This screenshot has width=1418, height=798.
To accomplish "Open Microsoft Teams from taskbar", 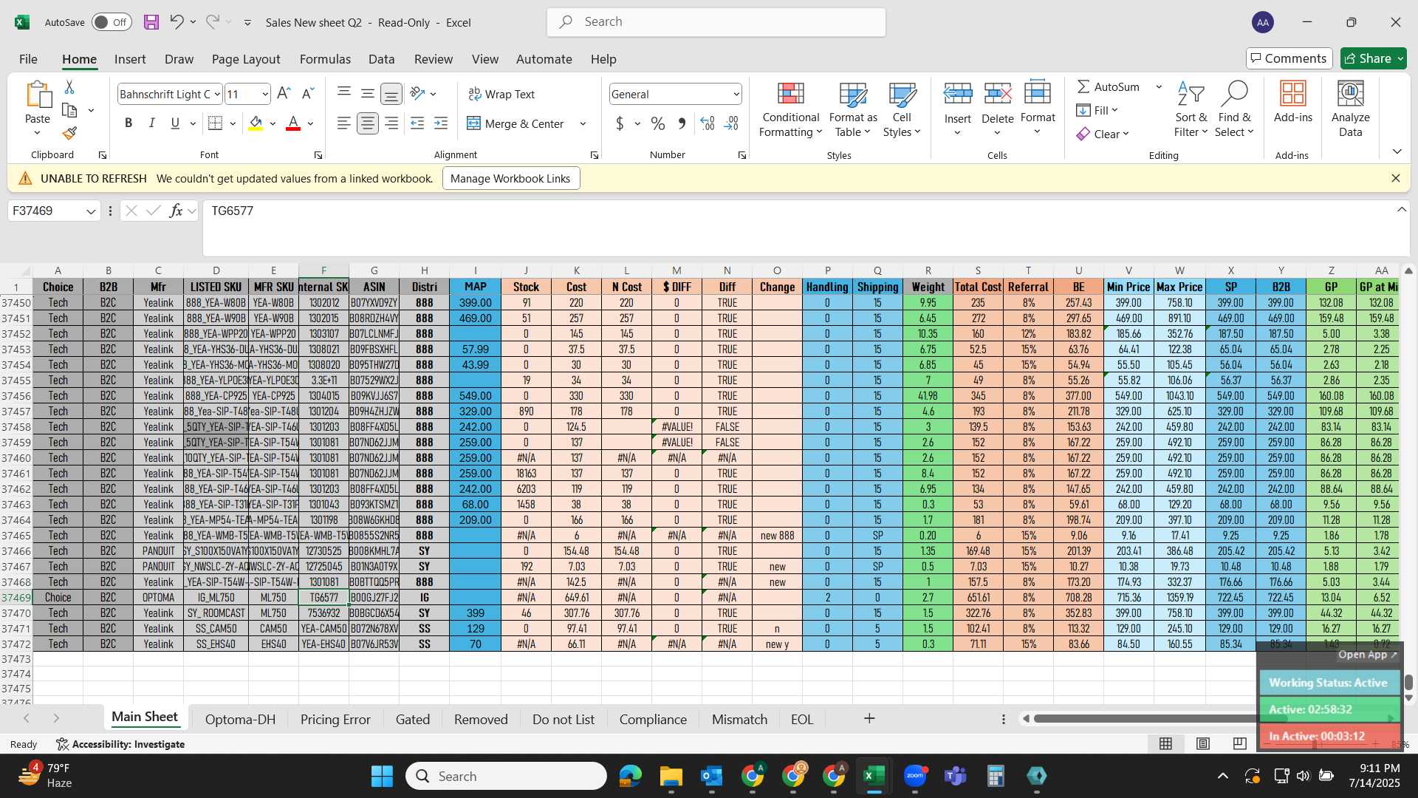I will [x=955, y=776].
